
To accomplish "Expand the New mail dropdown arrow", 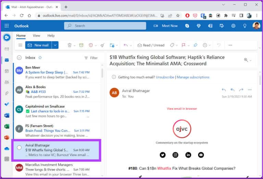I will click(55, 45).
